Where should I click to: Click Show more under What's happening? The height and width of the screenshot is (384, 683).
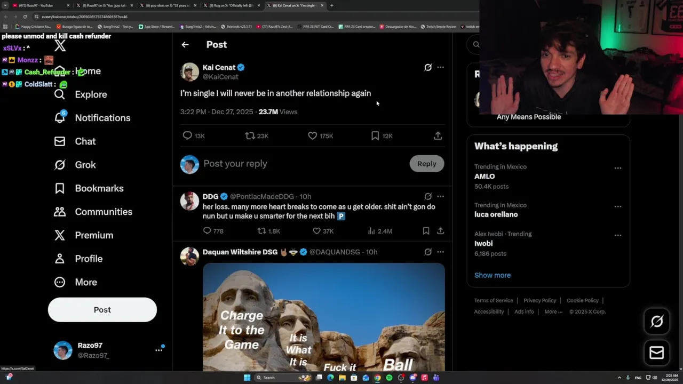point(493,275)
